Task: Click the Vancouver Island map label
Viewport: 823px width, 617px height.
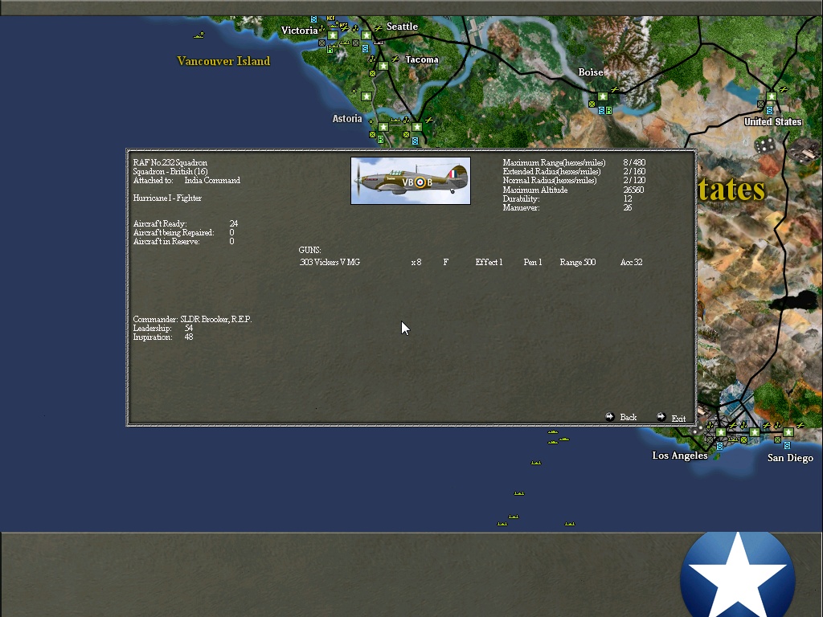Action: click(x=223, y=61)
